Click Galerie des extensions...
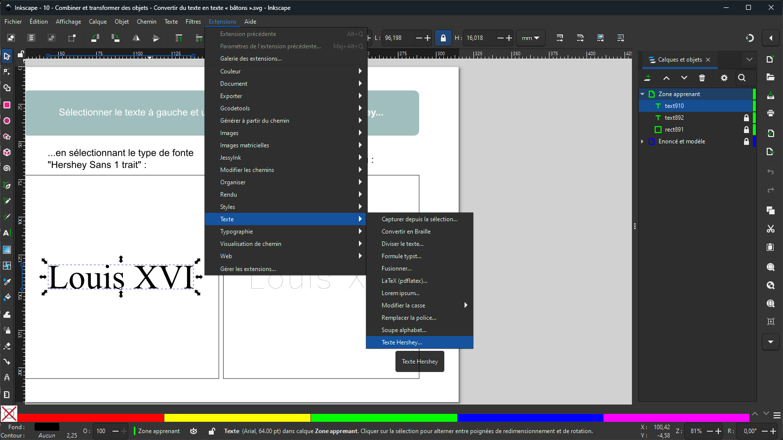The width and height of the screenshot is (783, 440). click(x=285, y=59)
